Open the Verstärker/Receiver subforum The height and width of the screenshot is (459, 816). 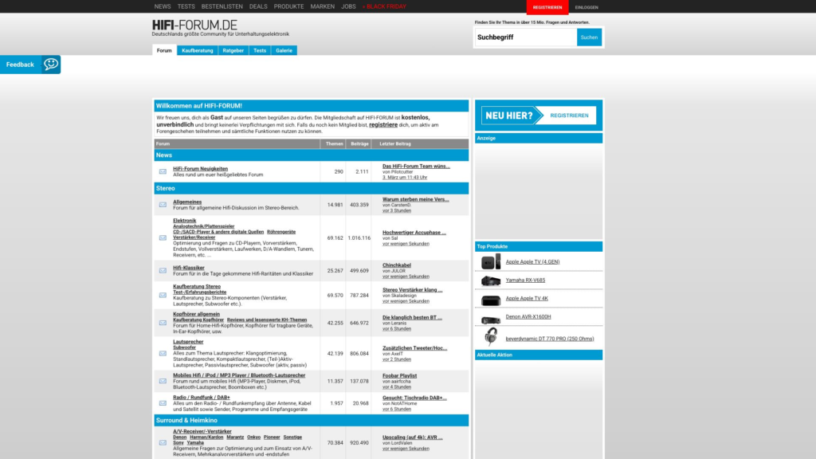pos(194,237)
